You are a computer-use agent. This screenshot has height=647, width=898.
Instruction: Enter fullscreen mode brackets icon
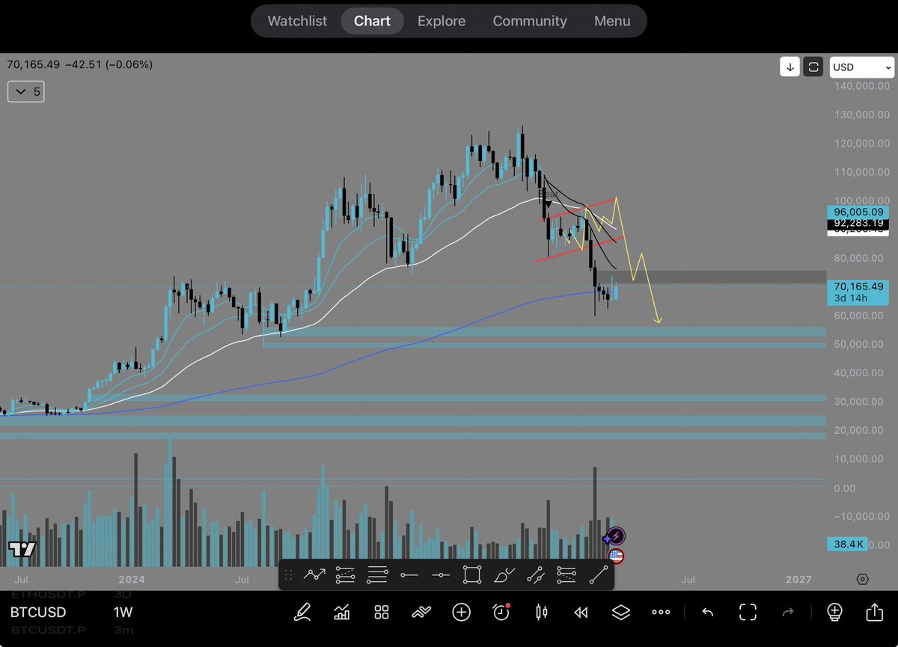coord(748,612)
